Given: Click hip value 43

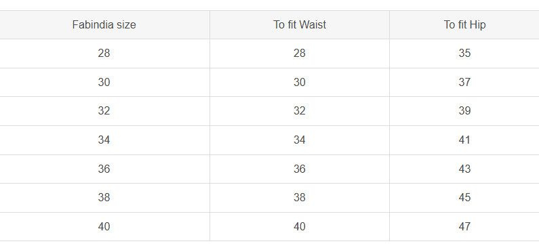Looking at the screenshot, I should pos(464,169).
